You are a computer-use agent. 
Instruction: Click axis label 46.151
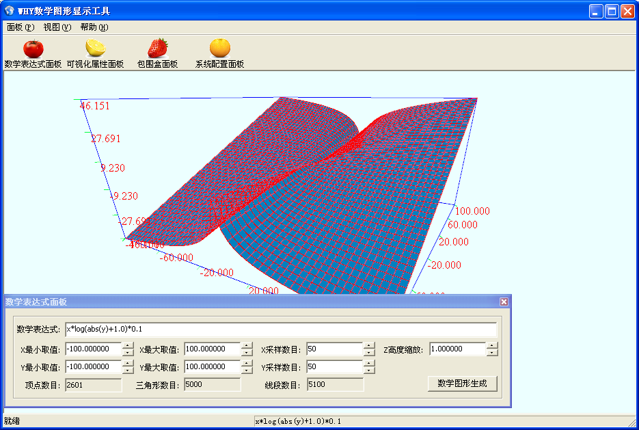coord(94,106)
